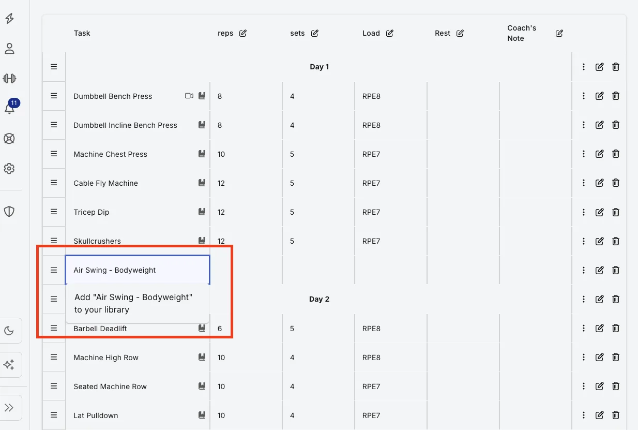Viewport: 638px width, 430px height.
Task: Click library book icon on Dumbbell Bench Press
Action: [x=202, y=96]
